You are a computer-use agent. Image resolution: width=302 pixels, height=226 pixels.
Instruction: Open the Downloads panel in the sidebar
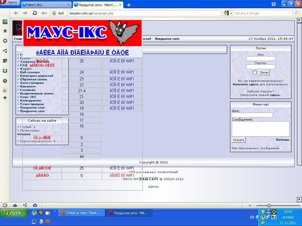tap(5, 71)
